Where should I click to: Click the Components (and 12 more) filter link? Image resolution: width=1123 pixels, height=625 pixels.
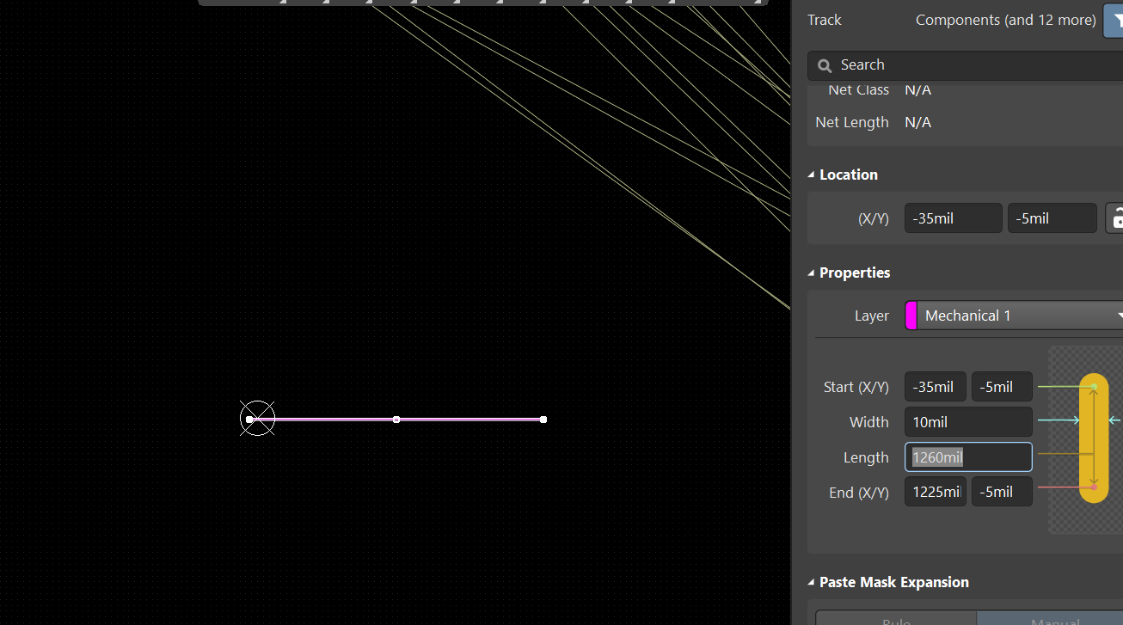[1005, 20]
